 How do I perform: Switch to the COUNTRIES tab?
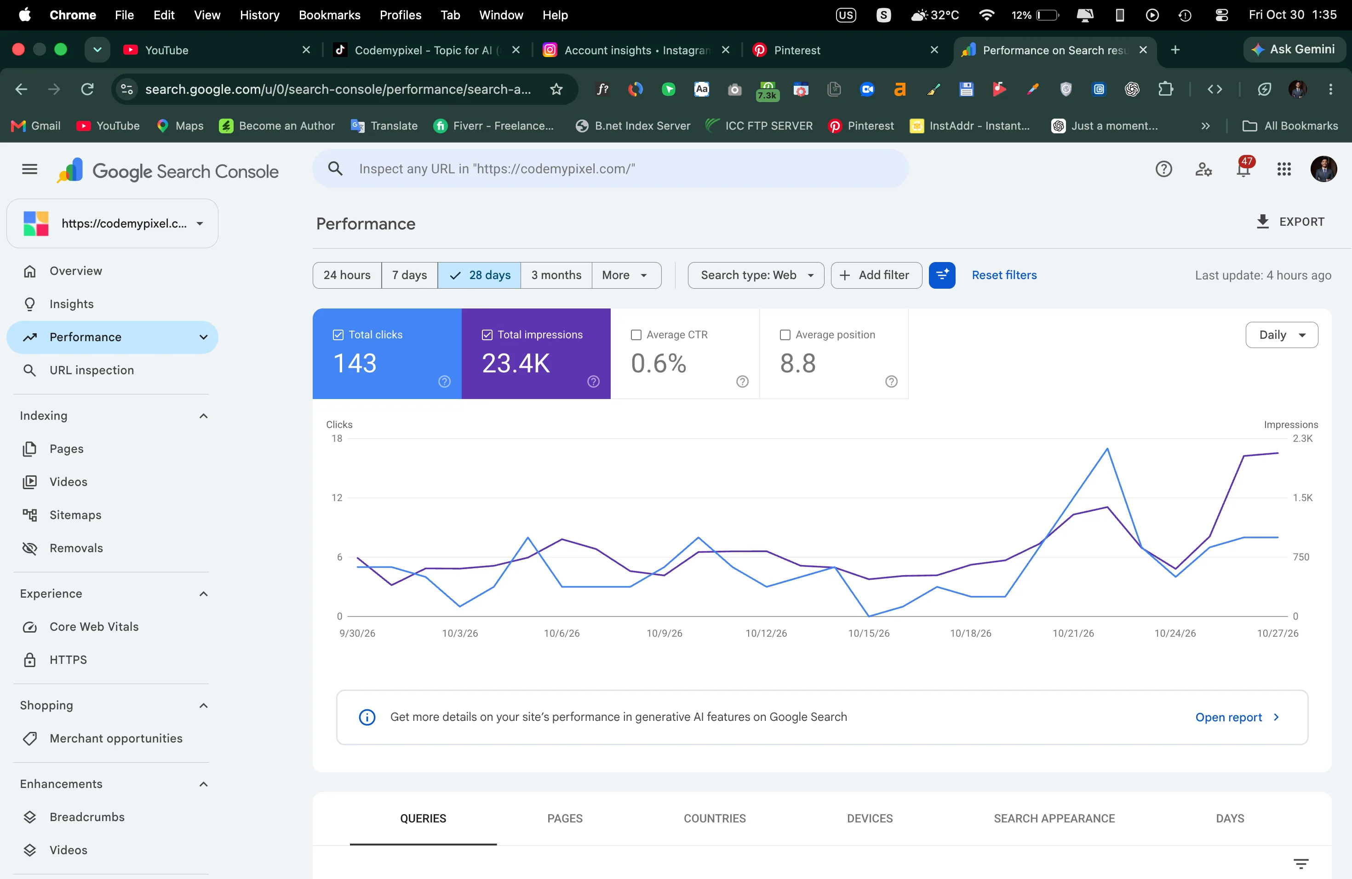pos(715,818)
